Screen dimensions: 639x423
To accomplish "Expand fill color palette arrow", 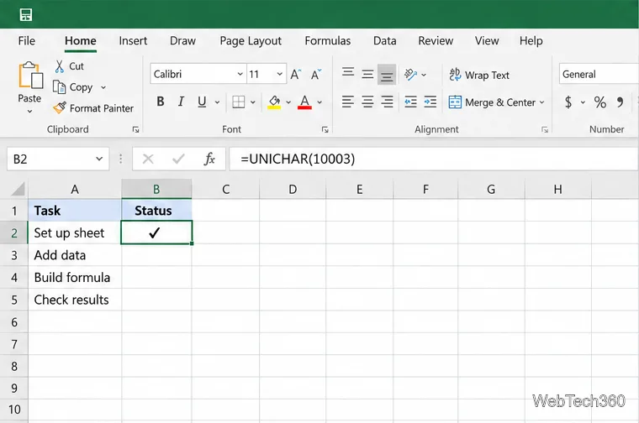I will pyautogui.click(x=288, y=102).
